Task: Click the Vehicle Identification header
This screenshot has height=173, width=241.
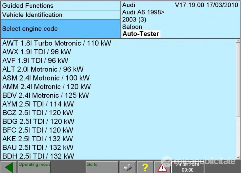Action: 60,15
